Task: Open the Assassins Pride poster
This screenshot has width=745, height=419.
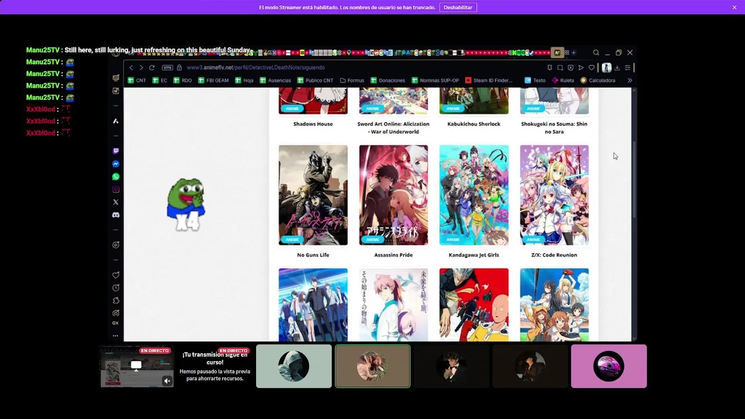Action: 393,195
